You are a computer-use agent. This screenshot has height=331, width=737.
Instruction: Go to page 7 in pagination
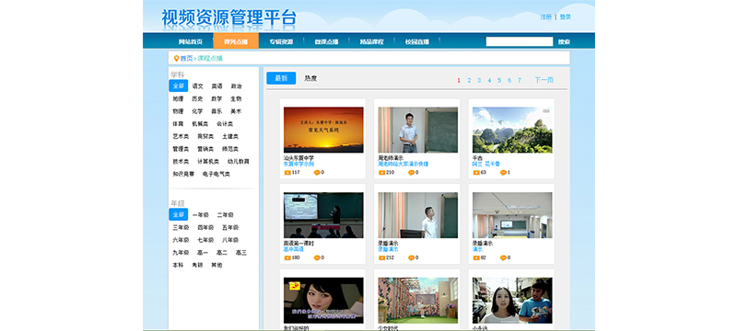tap(520, 80)
